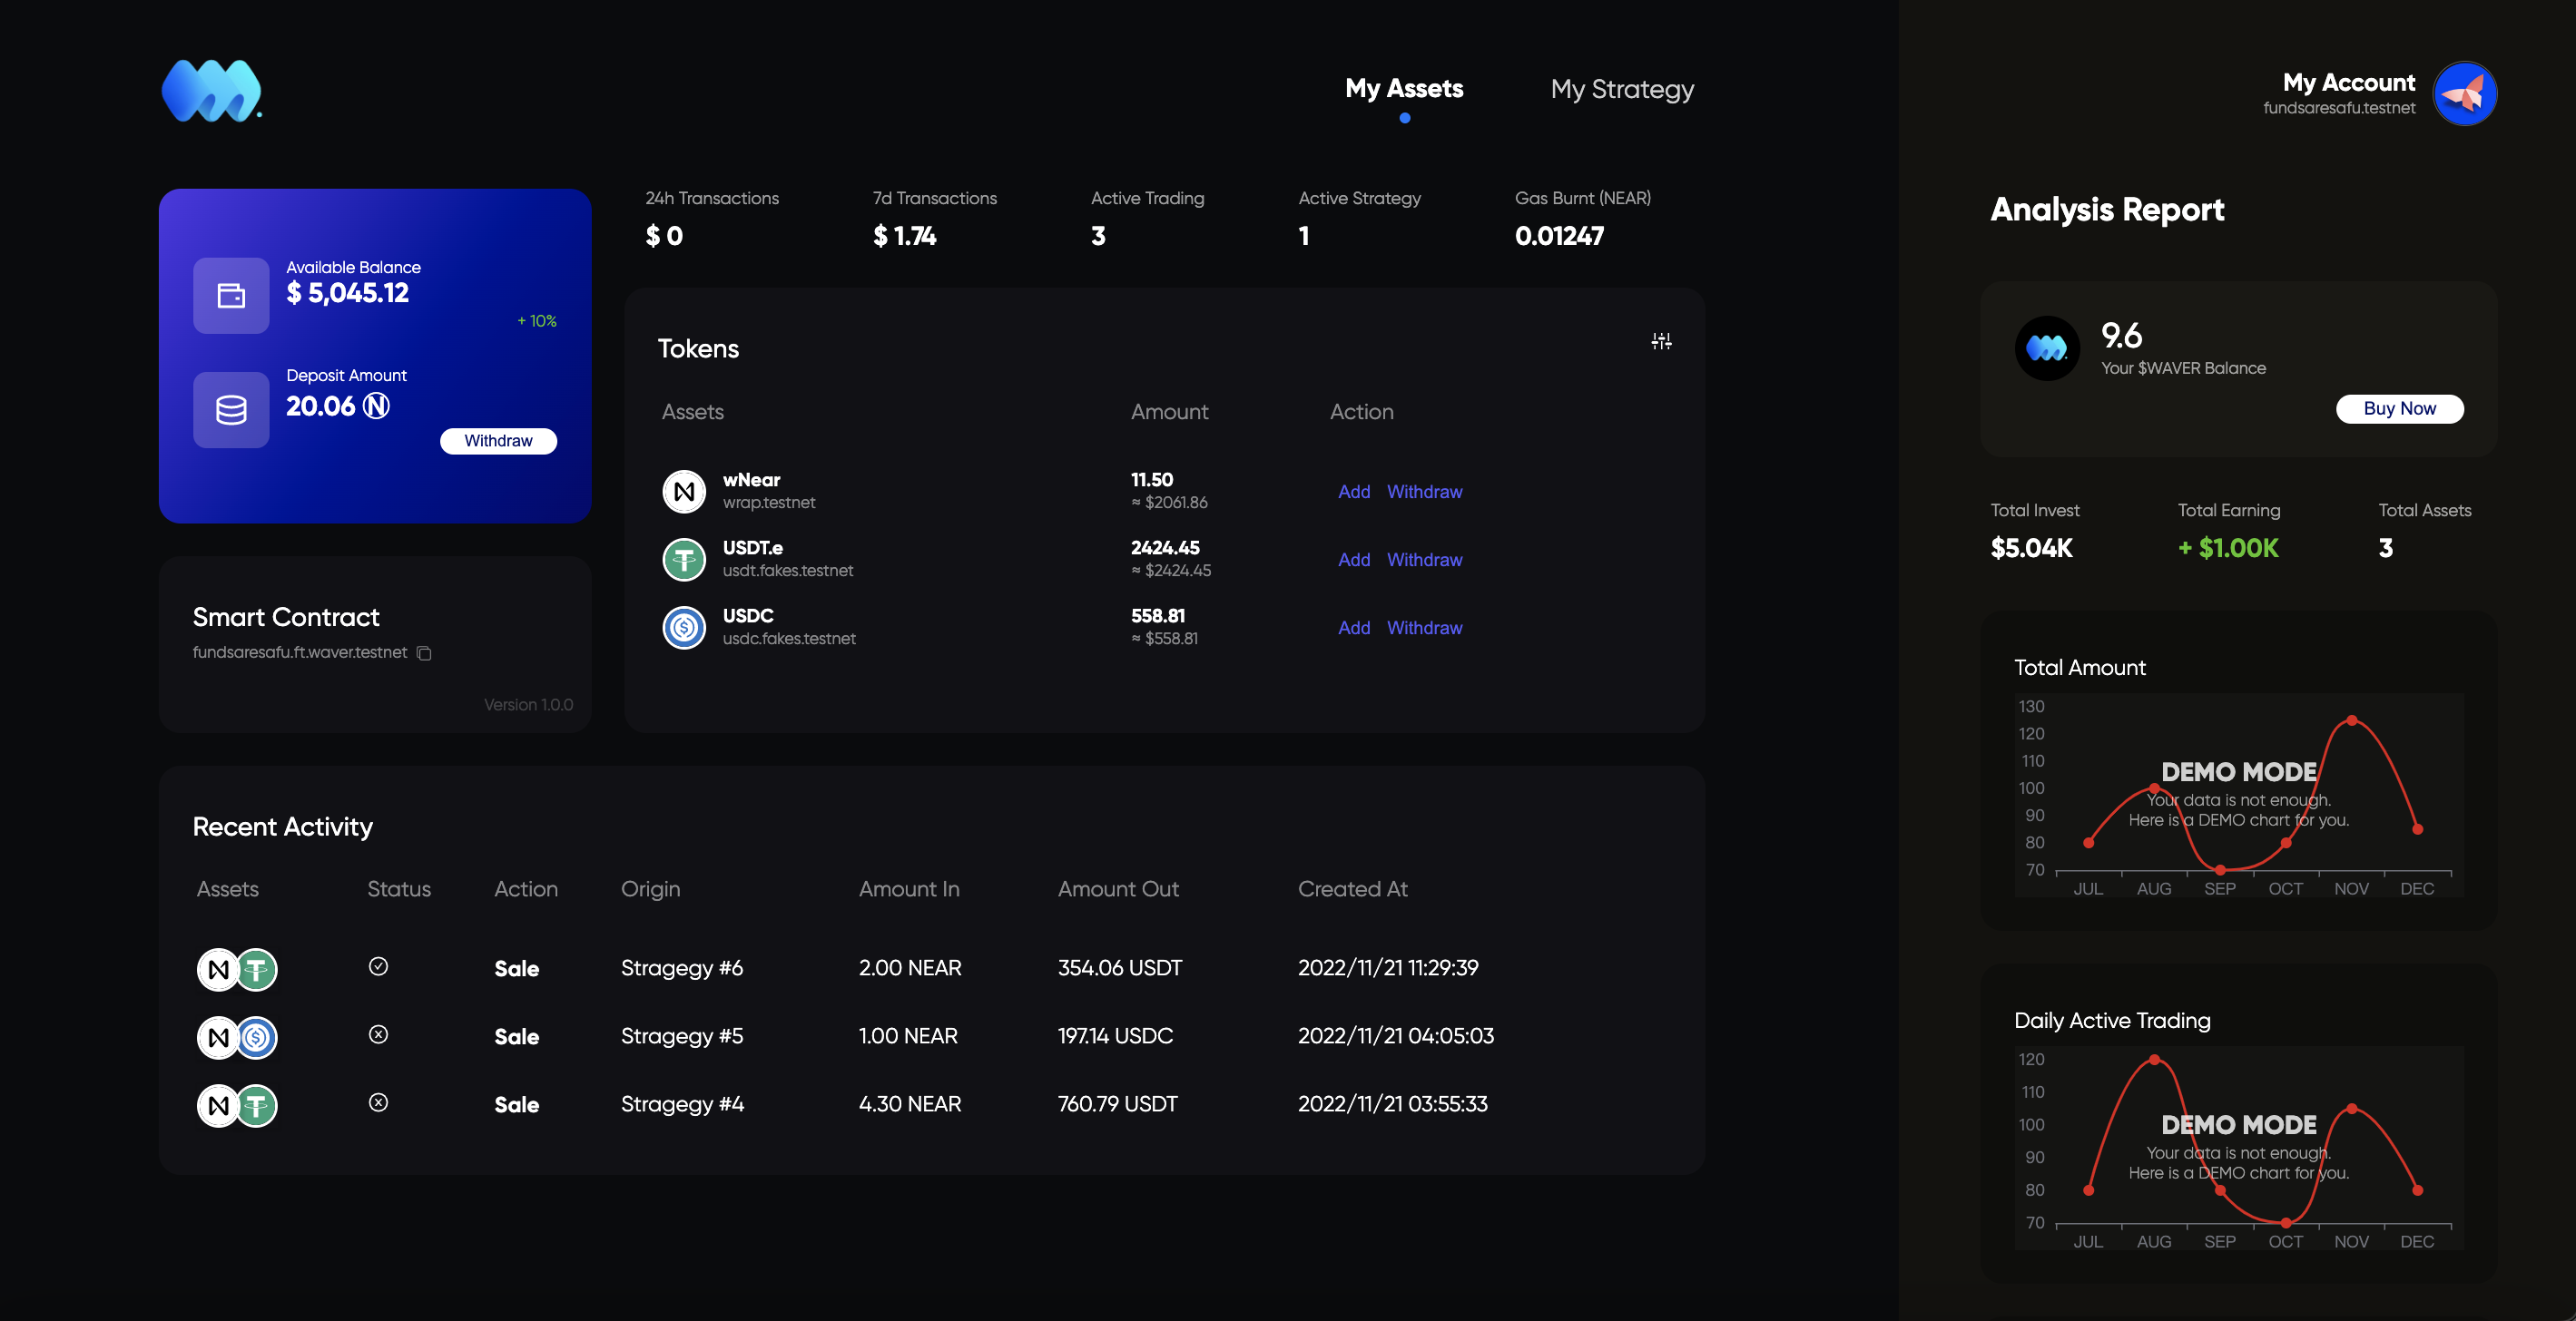Click the Waver logo beside $WAVER Balance
The image size is (2576, 1321).
pos(2047,347)
